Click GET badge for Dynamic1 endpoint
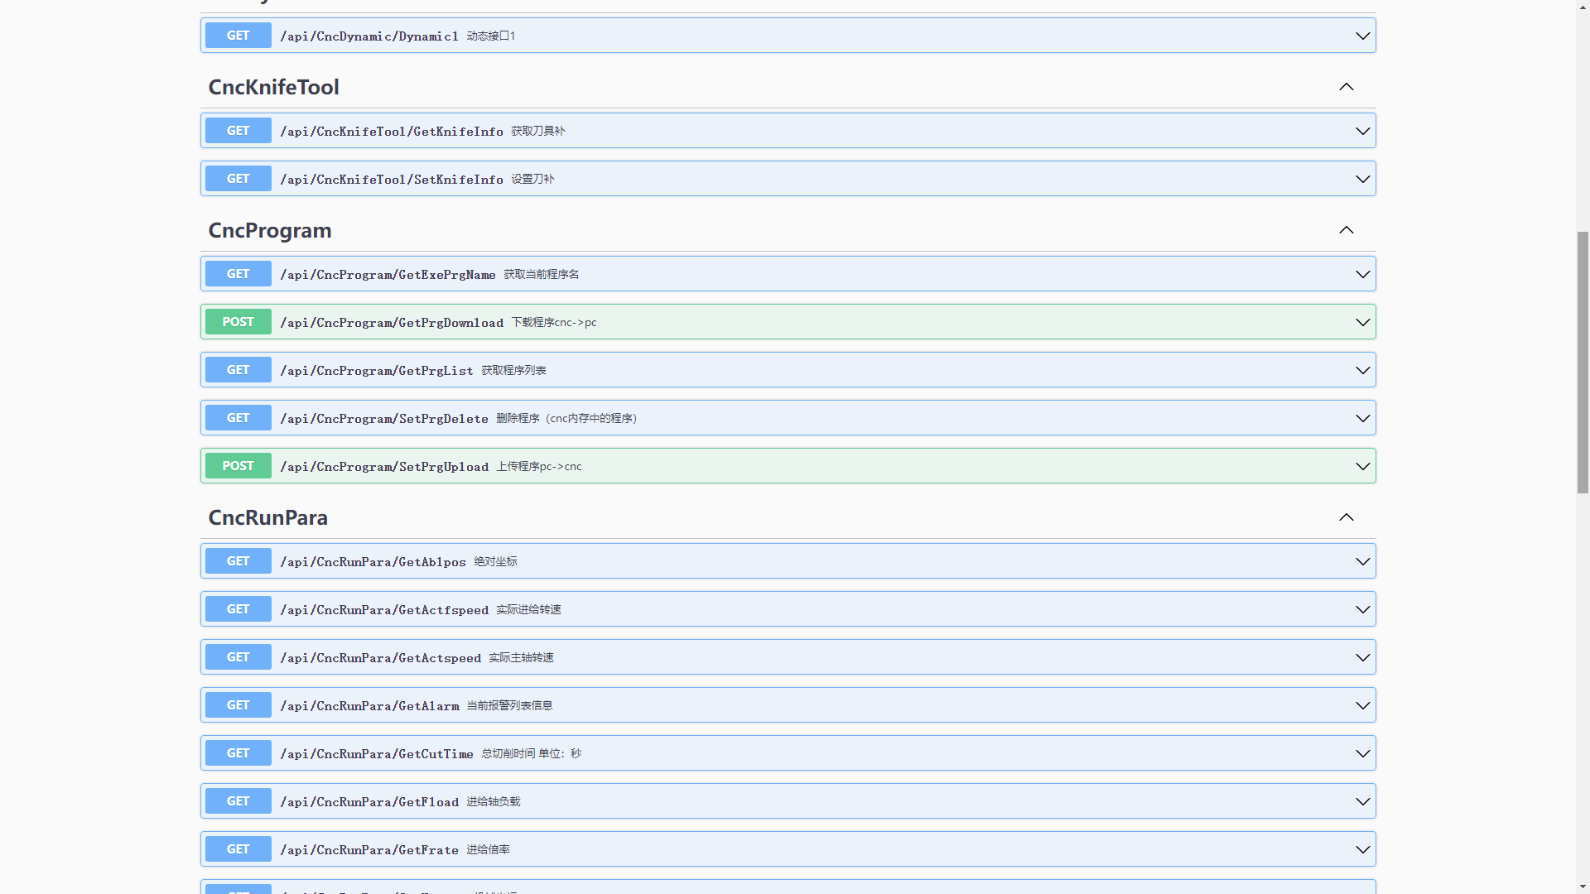Viewport: 1590px width, 894px height. coord(238,36)
